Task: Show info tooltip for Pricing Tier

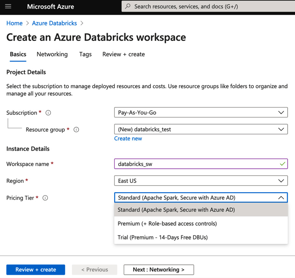Action: point(45,198)
